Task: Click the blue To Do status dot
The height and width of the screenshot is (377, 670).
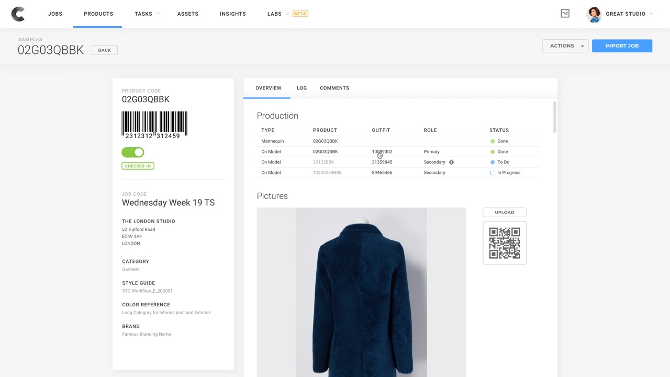Action: point(492,162)
